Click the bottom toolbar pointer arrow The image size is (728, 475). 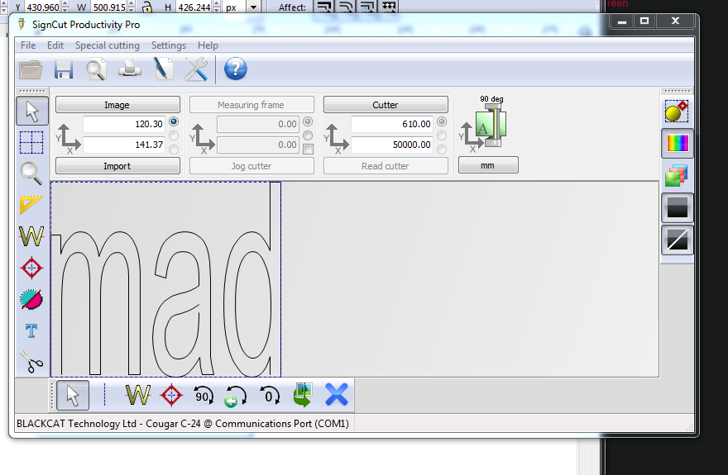pos(73,396)
